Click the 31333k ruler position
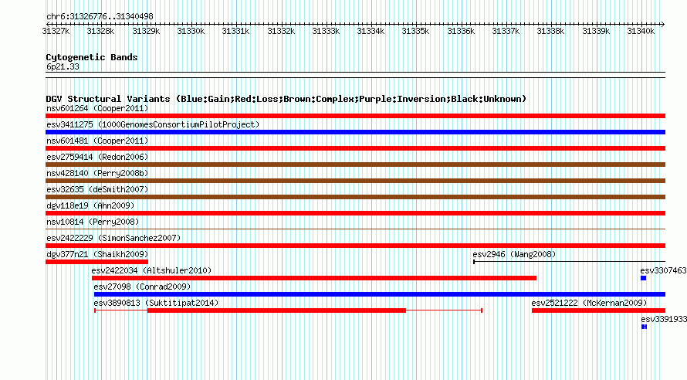This screenshot has height=380, width=687. click(x=326, y=31)
